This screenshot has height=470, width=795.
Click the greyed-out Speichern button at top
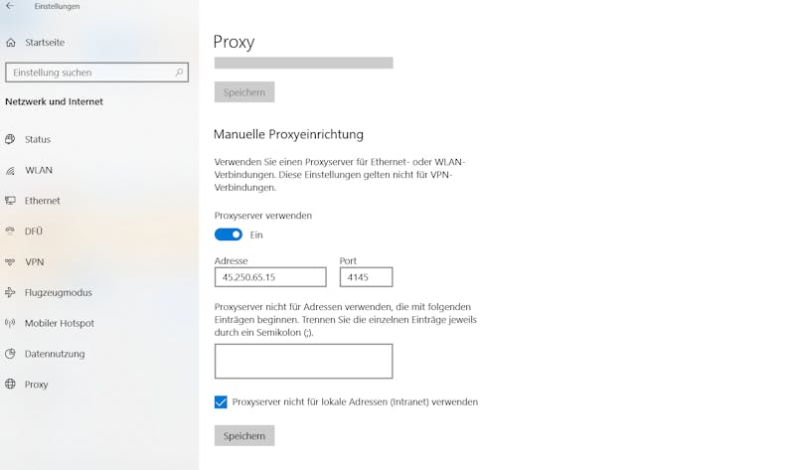click(x=244, y=92)
